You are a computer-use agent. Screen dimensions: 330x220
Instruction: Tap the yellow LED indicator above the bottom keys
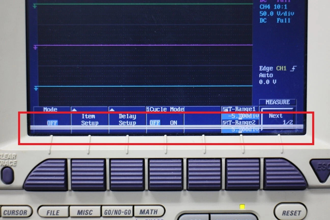242,207
